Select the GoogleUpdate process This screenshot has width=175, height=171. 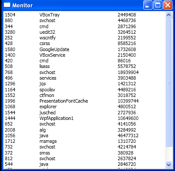click(85, 49)
